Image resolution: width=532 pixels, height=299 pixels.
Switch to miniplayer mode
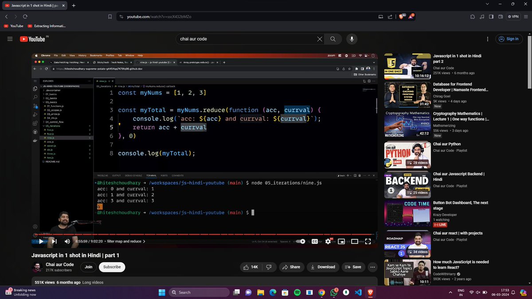[x=341, y=241]
